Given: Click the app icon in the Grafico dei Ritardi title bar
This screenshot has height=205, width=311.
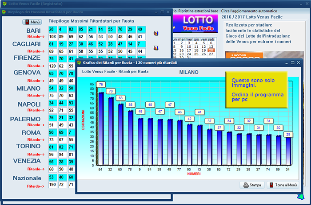Looking at the screenshot, I should coord(80,63).
